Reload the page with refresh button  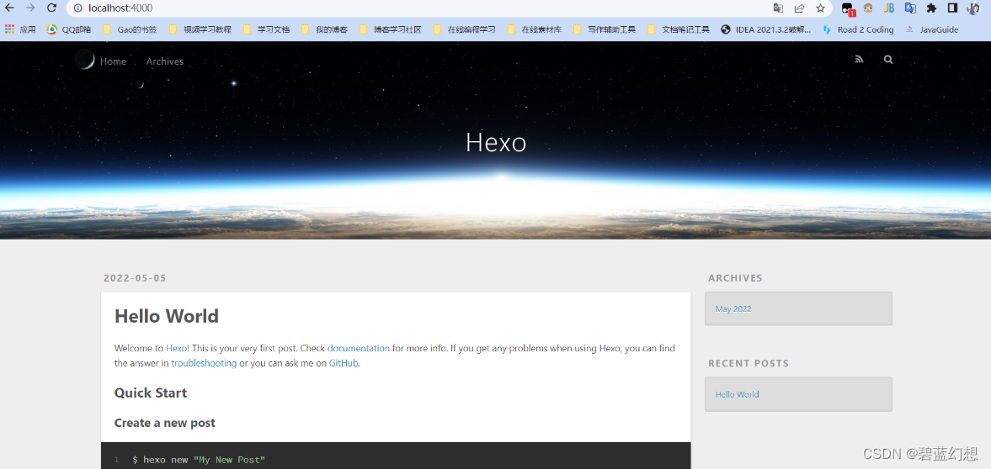(x=51, y=8)
